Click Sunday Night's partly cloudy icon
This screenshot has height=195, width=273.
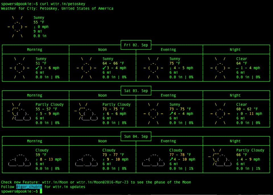pyautogui.click(x=220, y=160)
